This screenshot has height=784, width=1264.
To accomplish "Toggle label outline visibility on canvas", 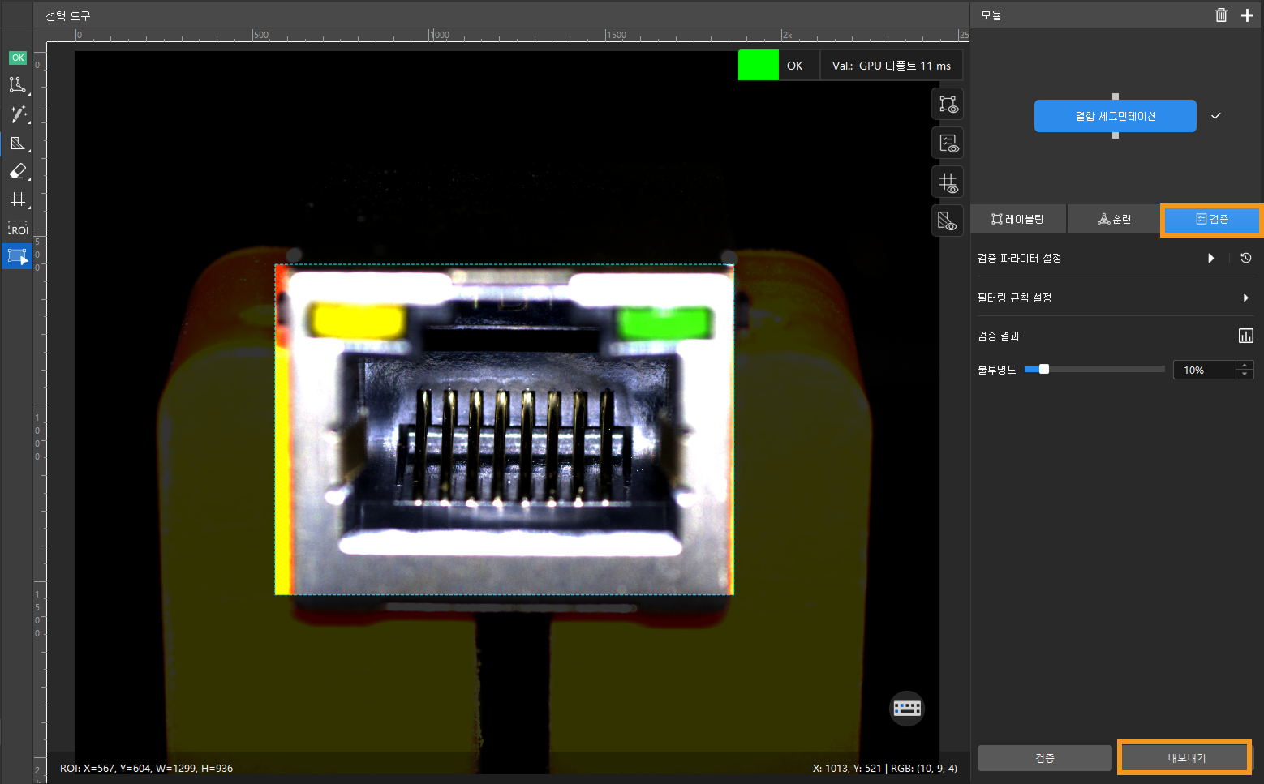I will pyautogui.click(x=948, y=105).
